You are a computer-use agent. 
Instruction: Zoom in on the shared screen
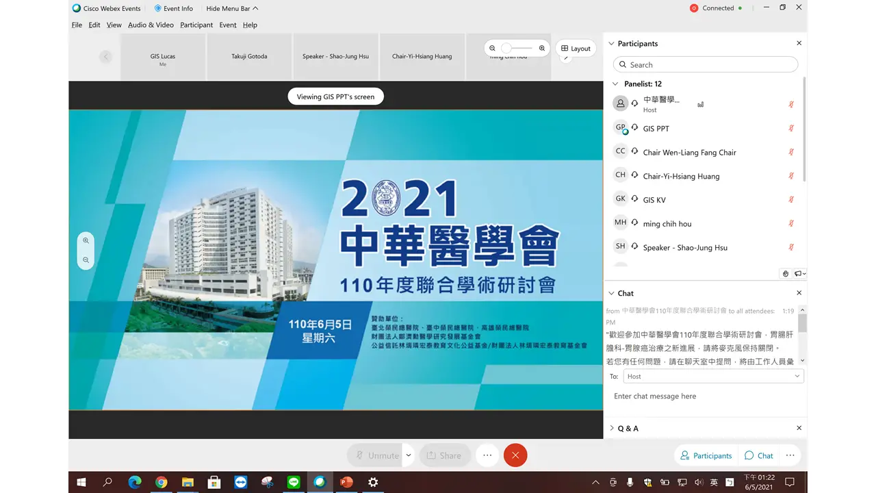tap(86, 240)
